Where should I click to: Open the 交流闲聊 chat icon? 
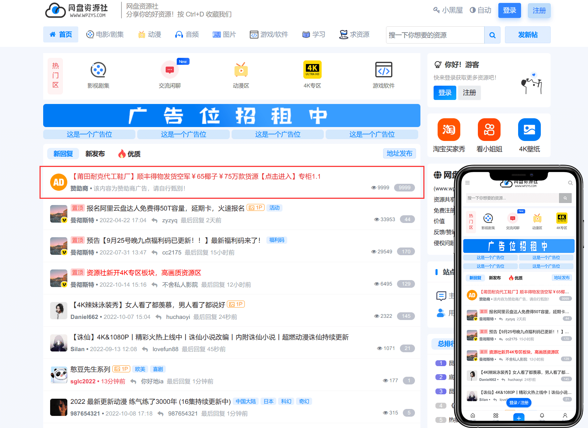[x=169, y=70]
